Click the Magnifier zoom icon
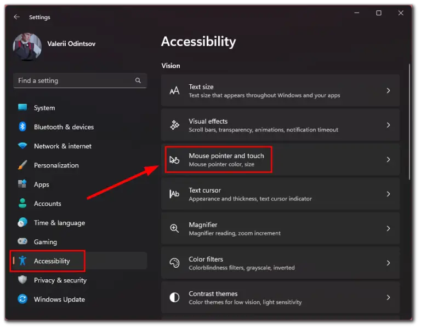The height and width of the screenshot is (329, 421). pos(174,228)
